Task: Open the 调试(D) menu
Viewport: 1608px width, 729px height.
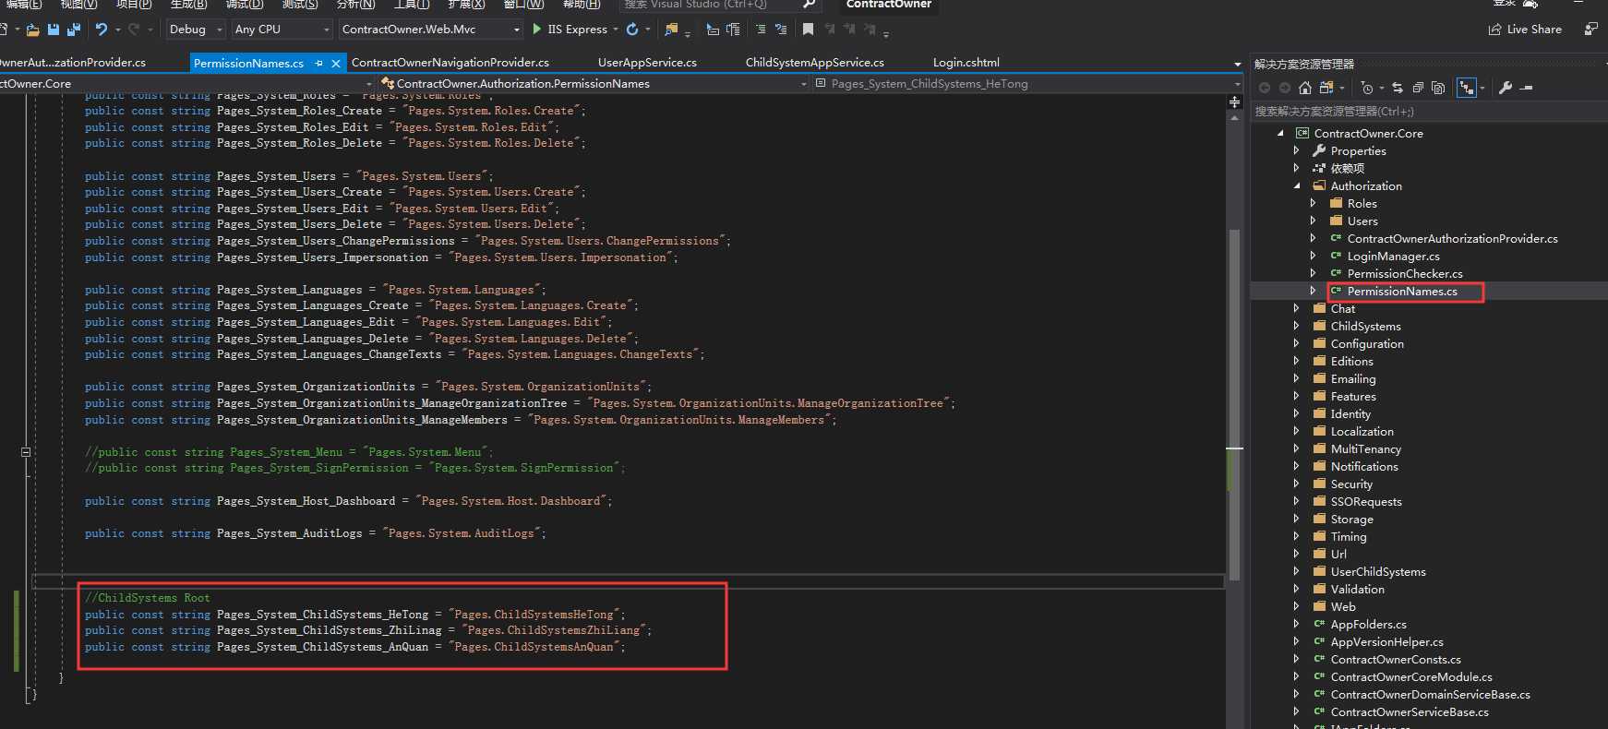Action: pos(245,4)
